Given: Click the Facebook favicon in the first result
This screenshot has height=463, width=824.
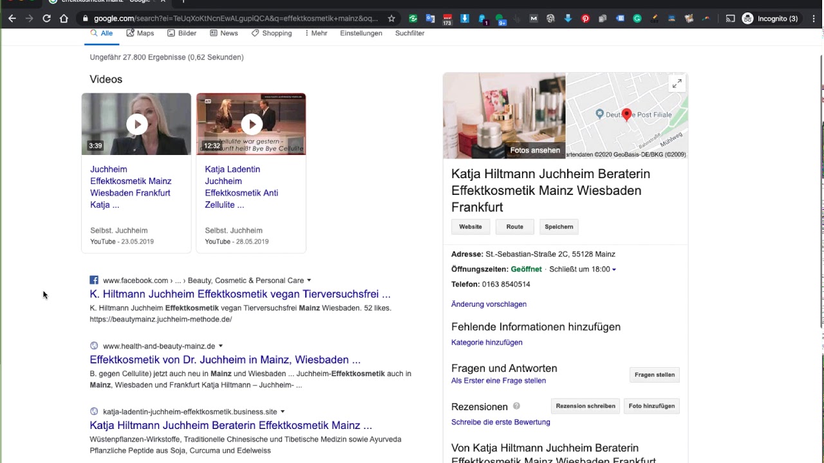Looking at the screenshot, I should tap(94, 280).
